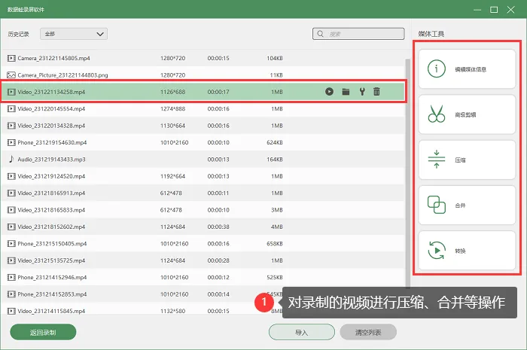Select file Audio_231219143433.mp3

tap(203, 160)
